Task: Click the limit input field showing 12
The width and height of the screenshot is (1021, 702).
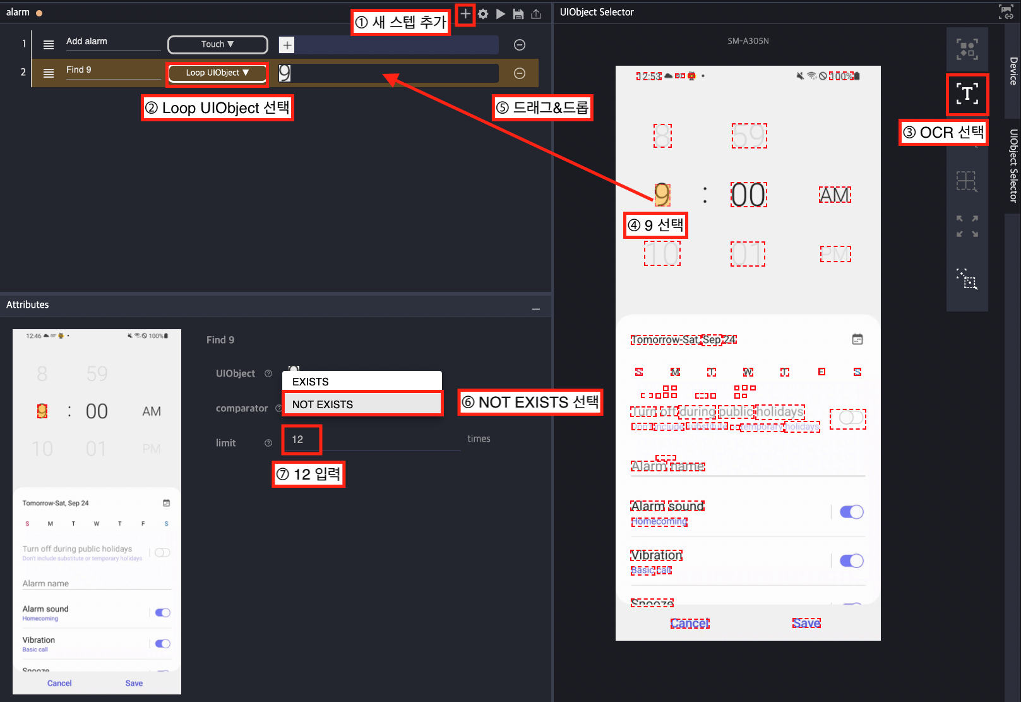Action: pos(373,439)
